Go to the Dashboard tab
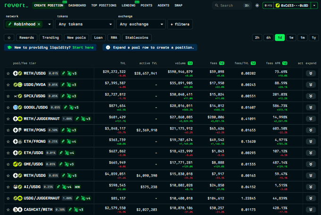 (x=77, y=6)
